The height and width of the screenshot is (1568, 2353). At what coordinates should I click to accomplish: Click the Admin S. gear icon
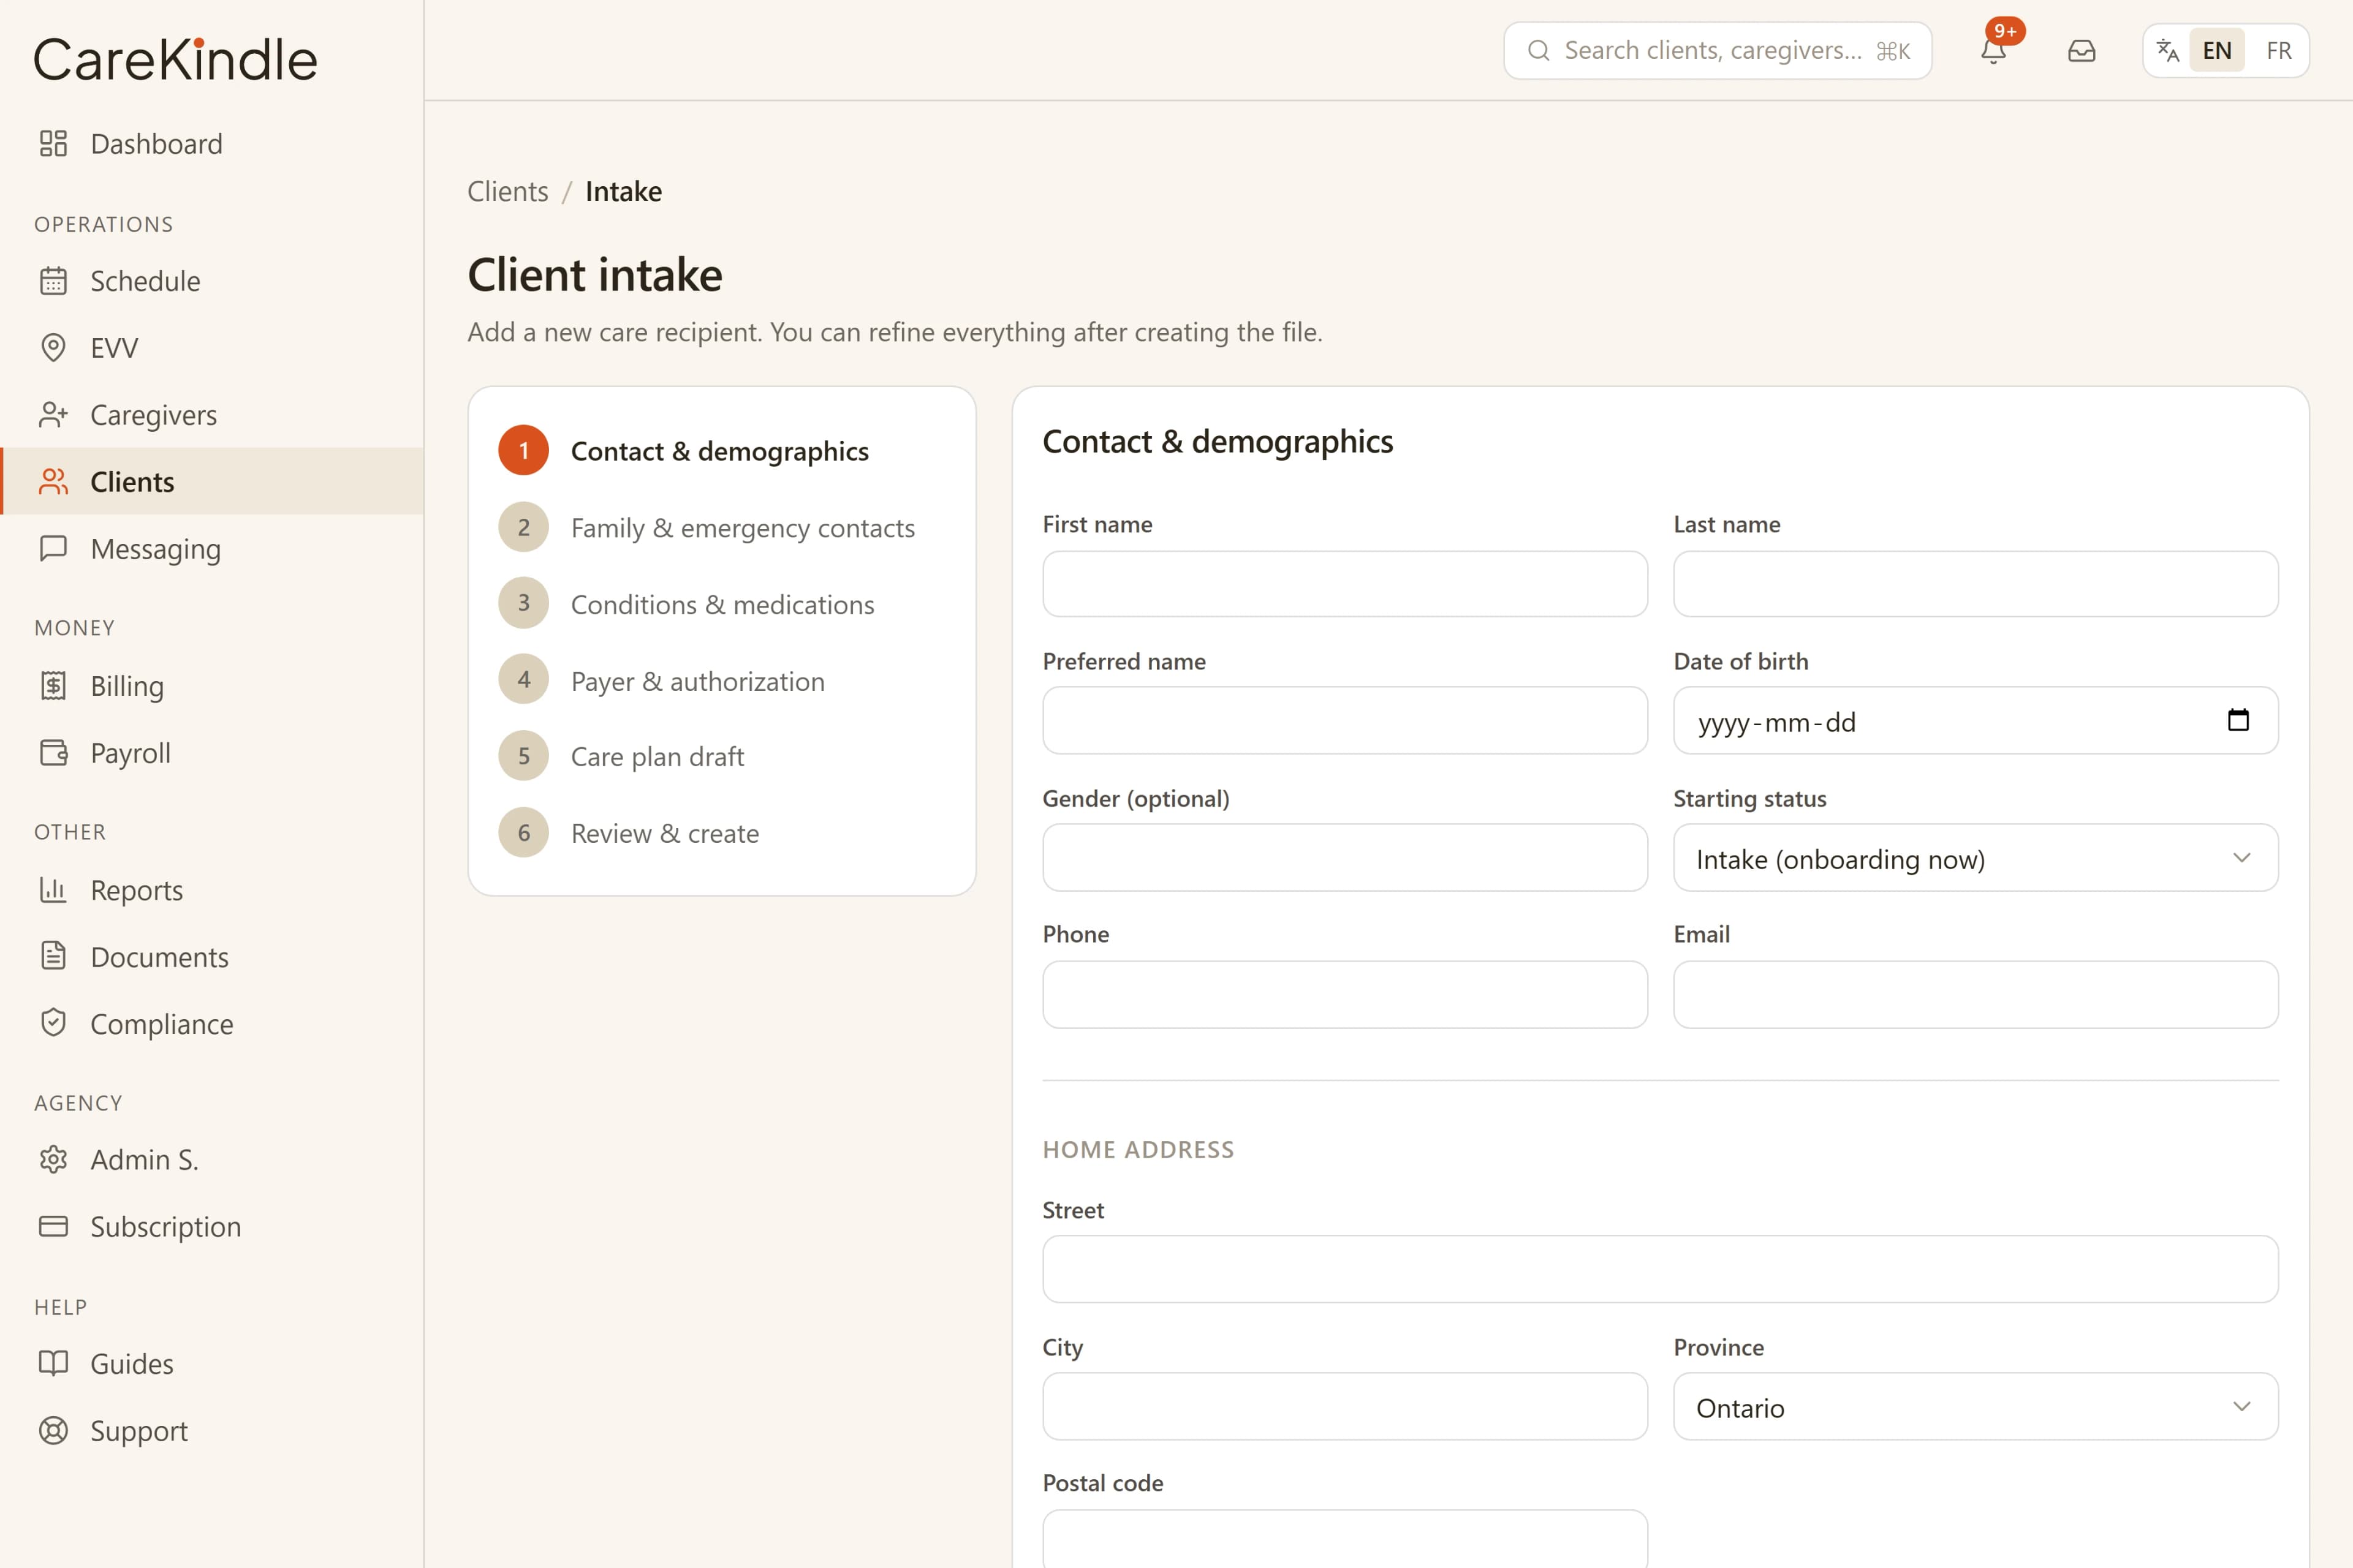click(x=53, y=1160)
